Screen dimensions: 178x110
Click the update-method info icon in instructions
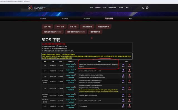(x=57, y=46)
